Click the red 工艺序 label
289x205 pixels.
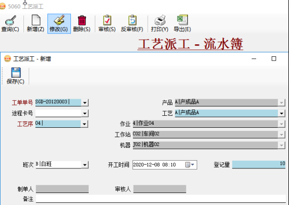(25, 124)
